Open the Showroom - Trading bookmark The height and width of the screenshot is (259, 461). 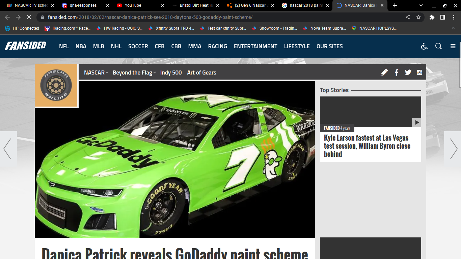275,28
